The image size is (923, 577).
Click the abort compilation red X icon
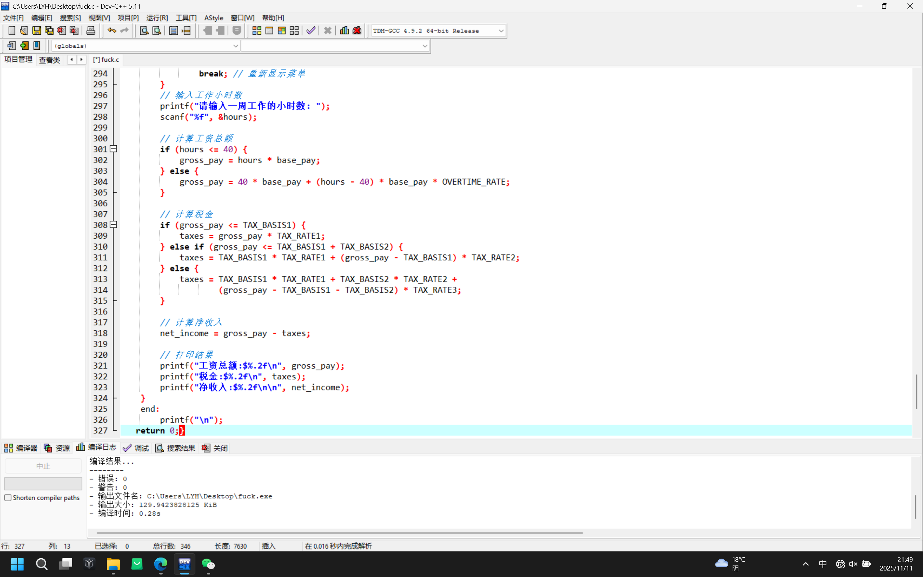tap(327, 30)
